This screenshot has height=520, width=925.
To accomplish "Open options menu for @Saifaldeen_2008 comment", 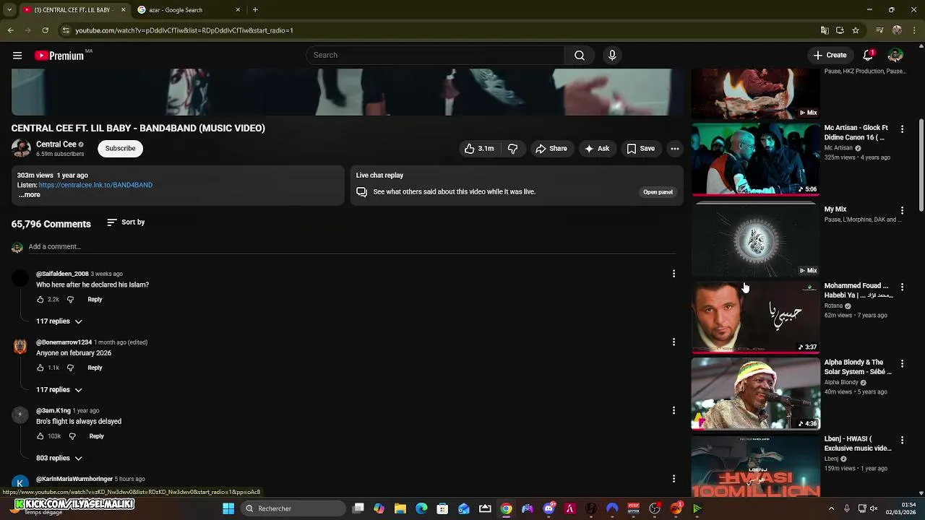I will (674, 274).
